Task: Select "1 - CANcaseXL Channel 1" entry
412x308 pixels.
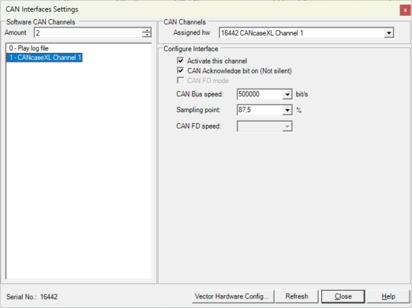Action: tap(45, 58)
